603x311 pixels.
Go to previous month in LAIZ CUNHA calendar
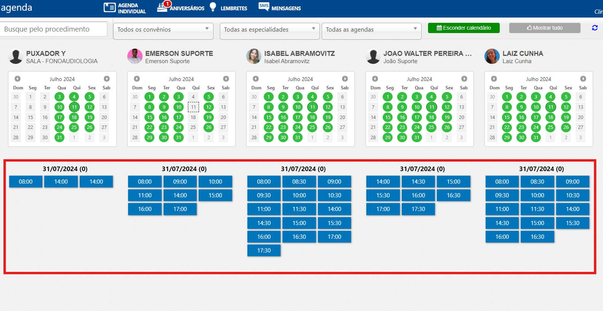click(494, 79)
